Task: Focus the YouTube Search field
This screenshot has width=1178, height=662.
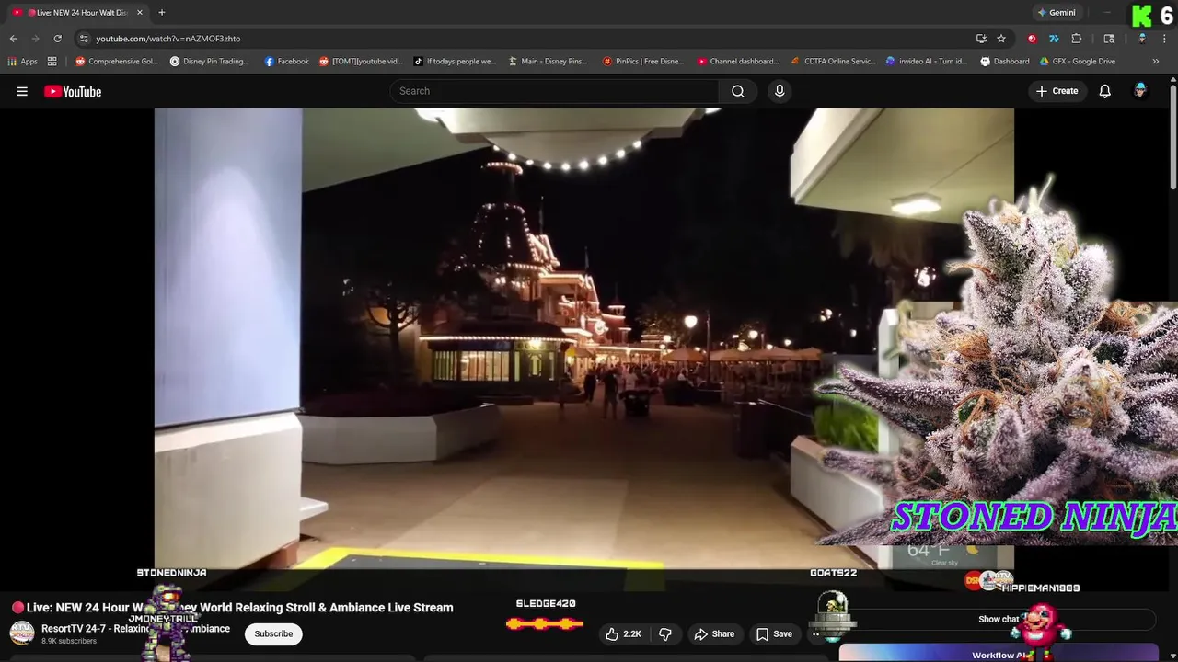Action: coord(554,91)
